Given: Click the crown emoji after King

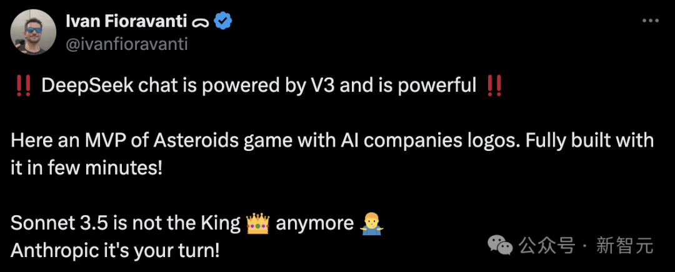Looking at the screenshot, I should coord(257,223).
